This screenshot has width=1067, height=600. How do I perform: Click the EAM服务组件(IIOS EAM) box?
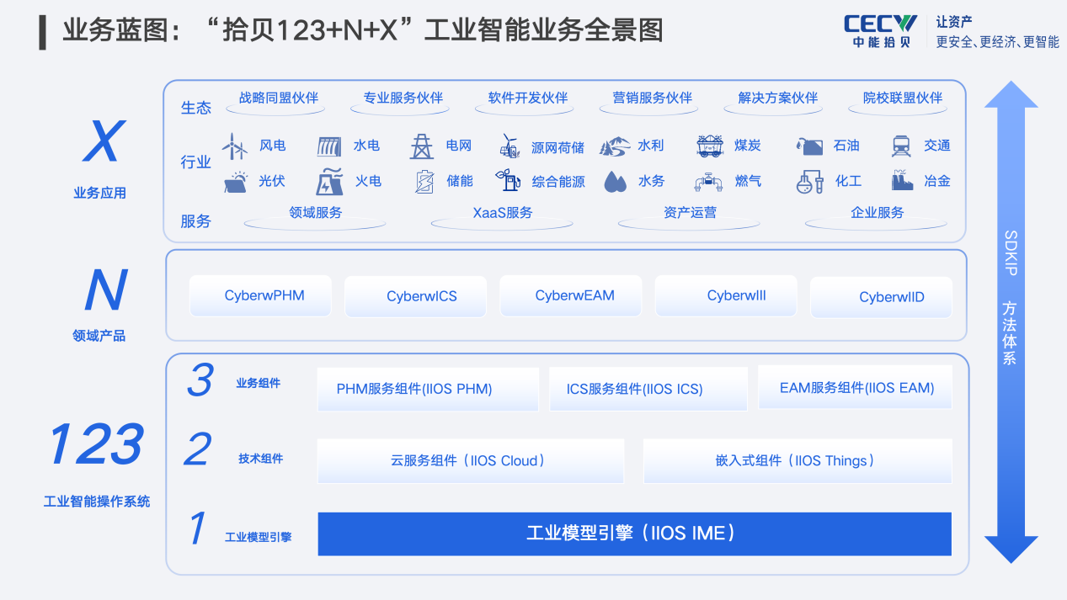tap(856, 388)
